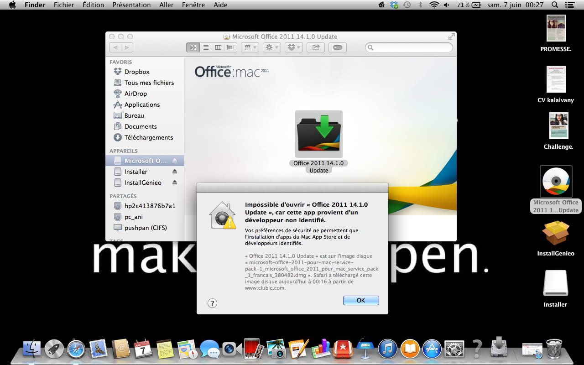
Task: Open Launchpad from the Dock
Action: [54, 349]
